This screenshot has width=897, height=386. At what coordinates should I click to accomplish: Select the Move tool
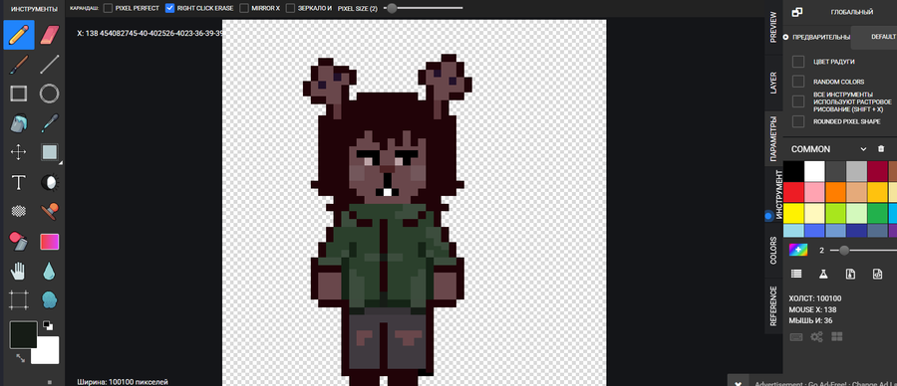[19, 152]
